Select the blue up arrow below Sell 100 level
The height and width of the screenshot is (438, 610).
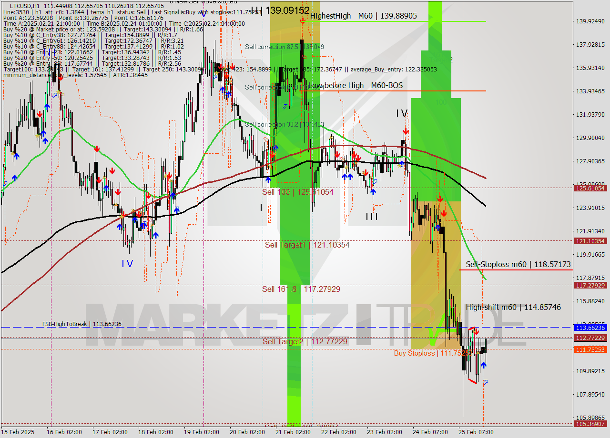coord(268,180)
